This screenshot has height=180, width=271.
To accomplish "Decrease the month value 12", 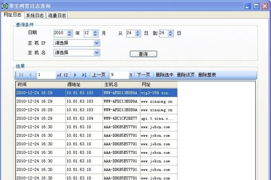I will click(x=95, y=35).
